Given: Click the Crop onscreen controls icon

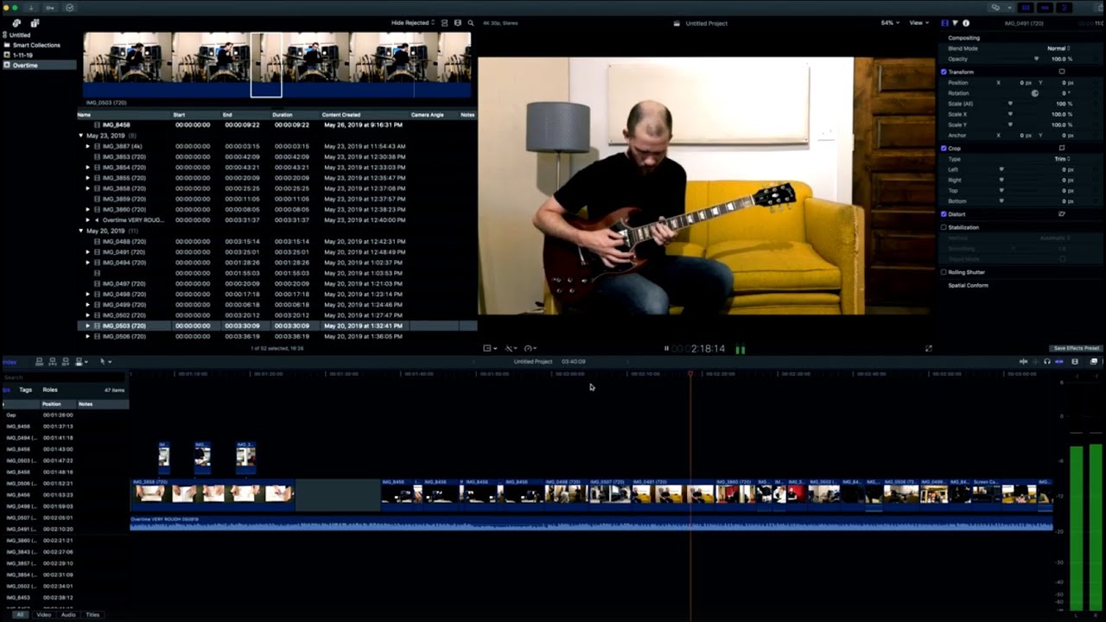Looking at the screenshot, I should 1062,148.
